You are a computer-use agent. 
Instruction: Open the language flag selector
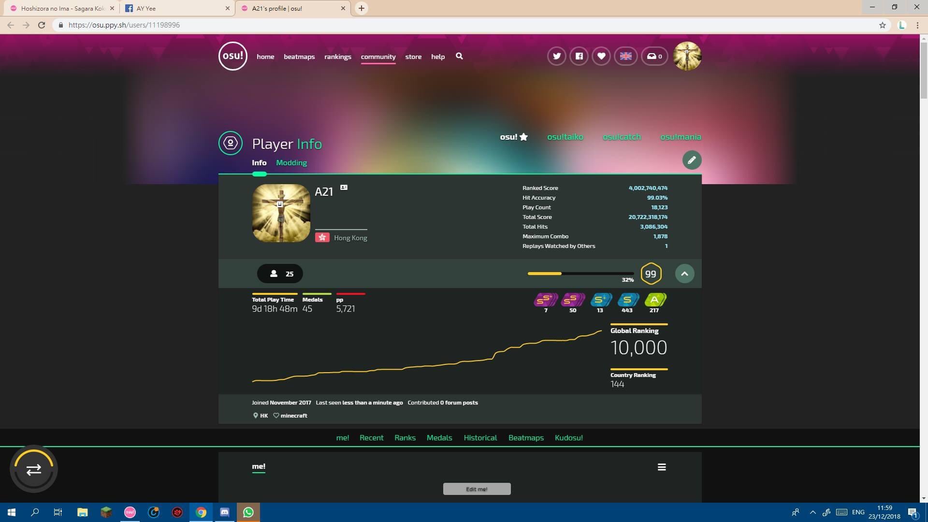point(625,56)
